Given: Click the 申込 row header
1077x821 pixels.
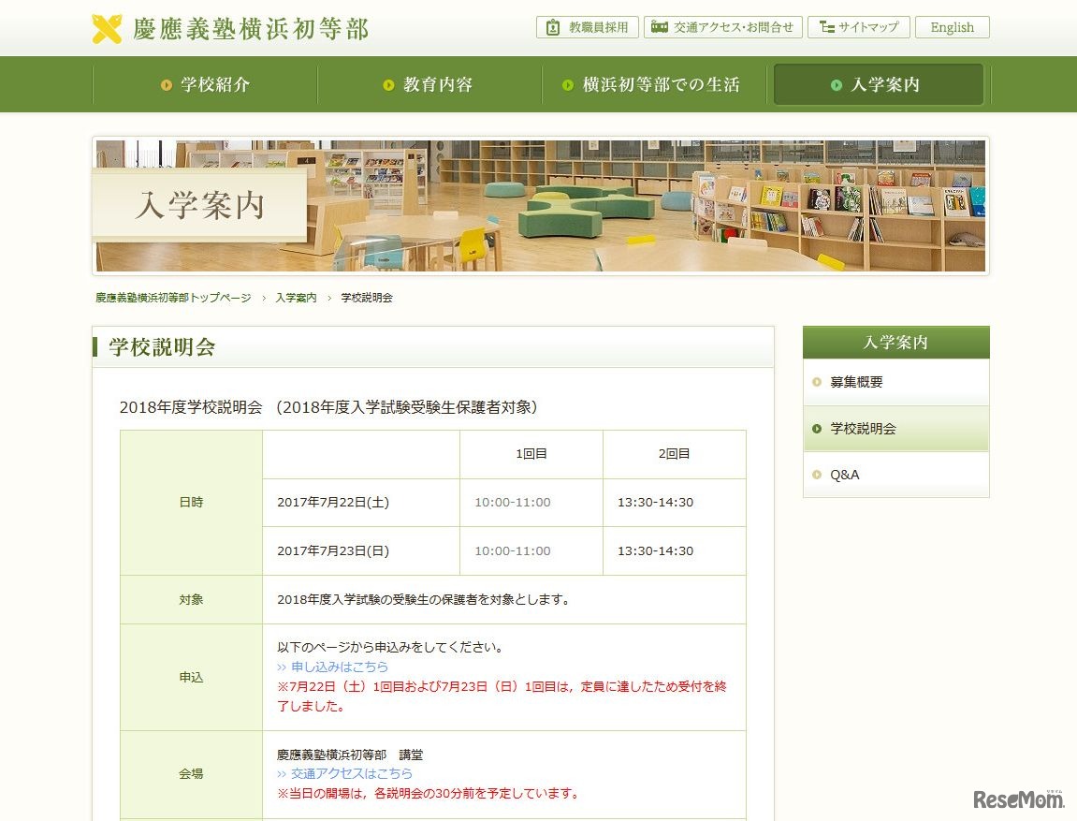Looking at the screenshot, I should tap(191, 678).
